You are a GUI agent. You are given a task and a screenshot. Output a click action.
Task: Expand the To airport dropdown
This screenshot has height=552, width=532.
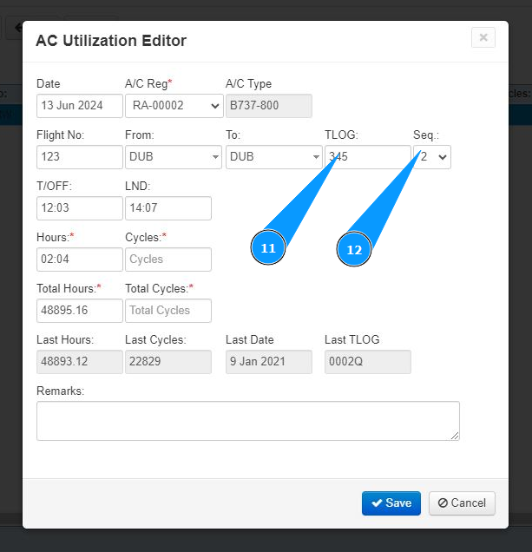[273, 157]
